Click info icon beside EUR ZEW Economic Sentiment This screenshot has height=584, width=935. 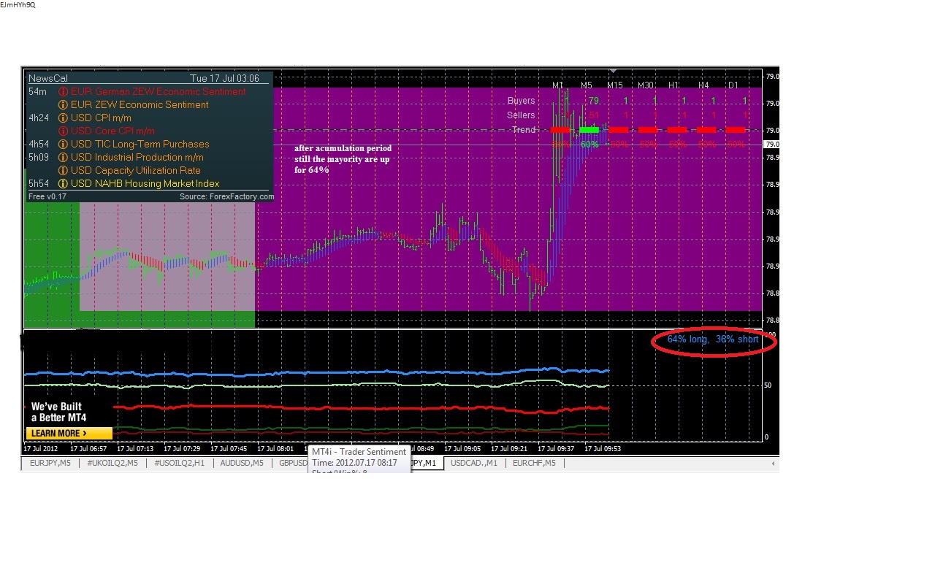pyautogui.click(x=64, y=105)
